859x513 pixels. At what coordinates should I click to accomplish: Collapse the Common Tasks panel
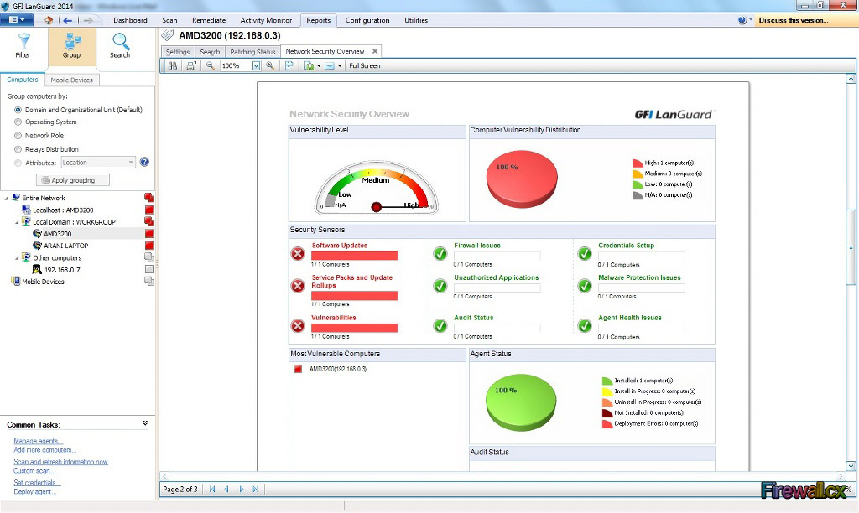pos(145,423)
